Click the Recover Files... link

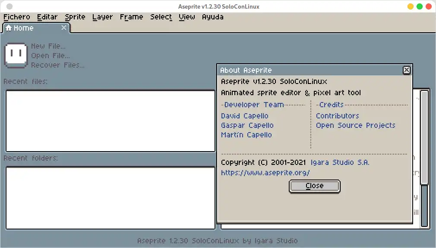click(x=57, y=65)
